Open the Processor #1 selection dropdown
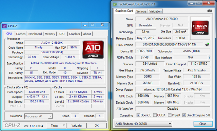This screenshot has width=217, height=131. 38,116
